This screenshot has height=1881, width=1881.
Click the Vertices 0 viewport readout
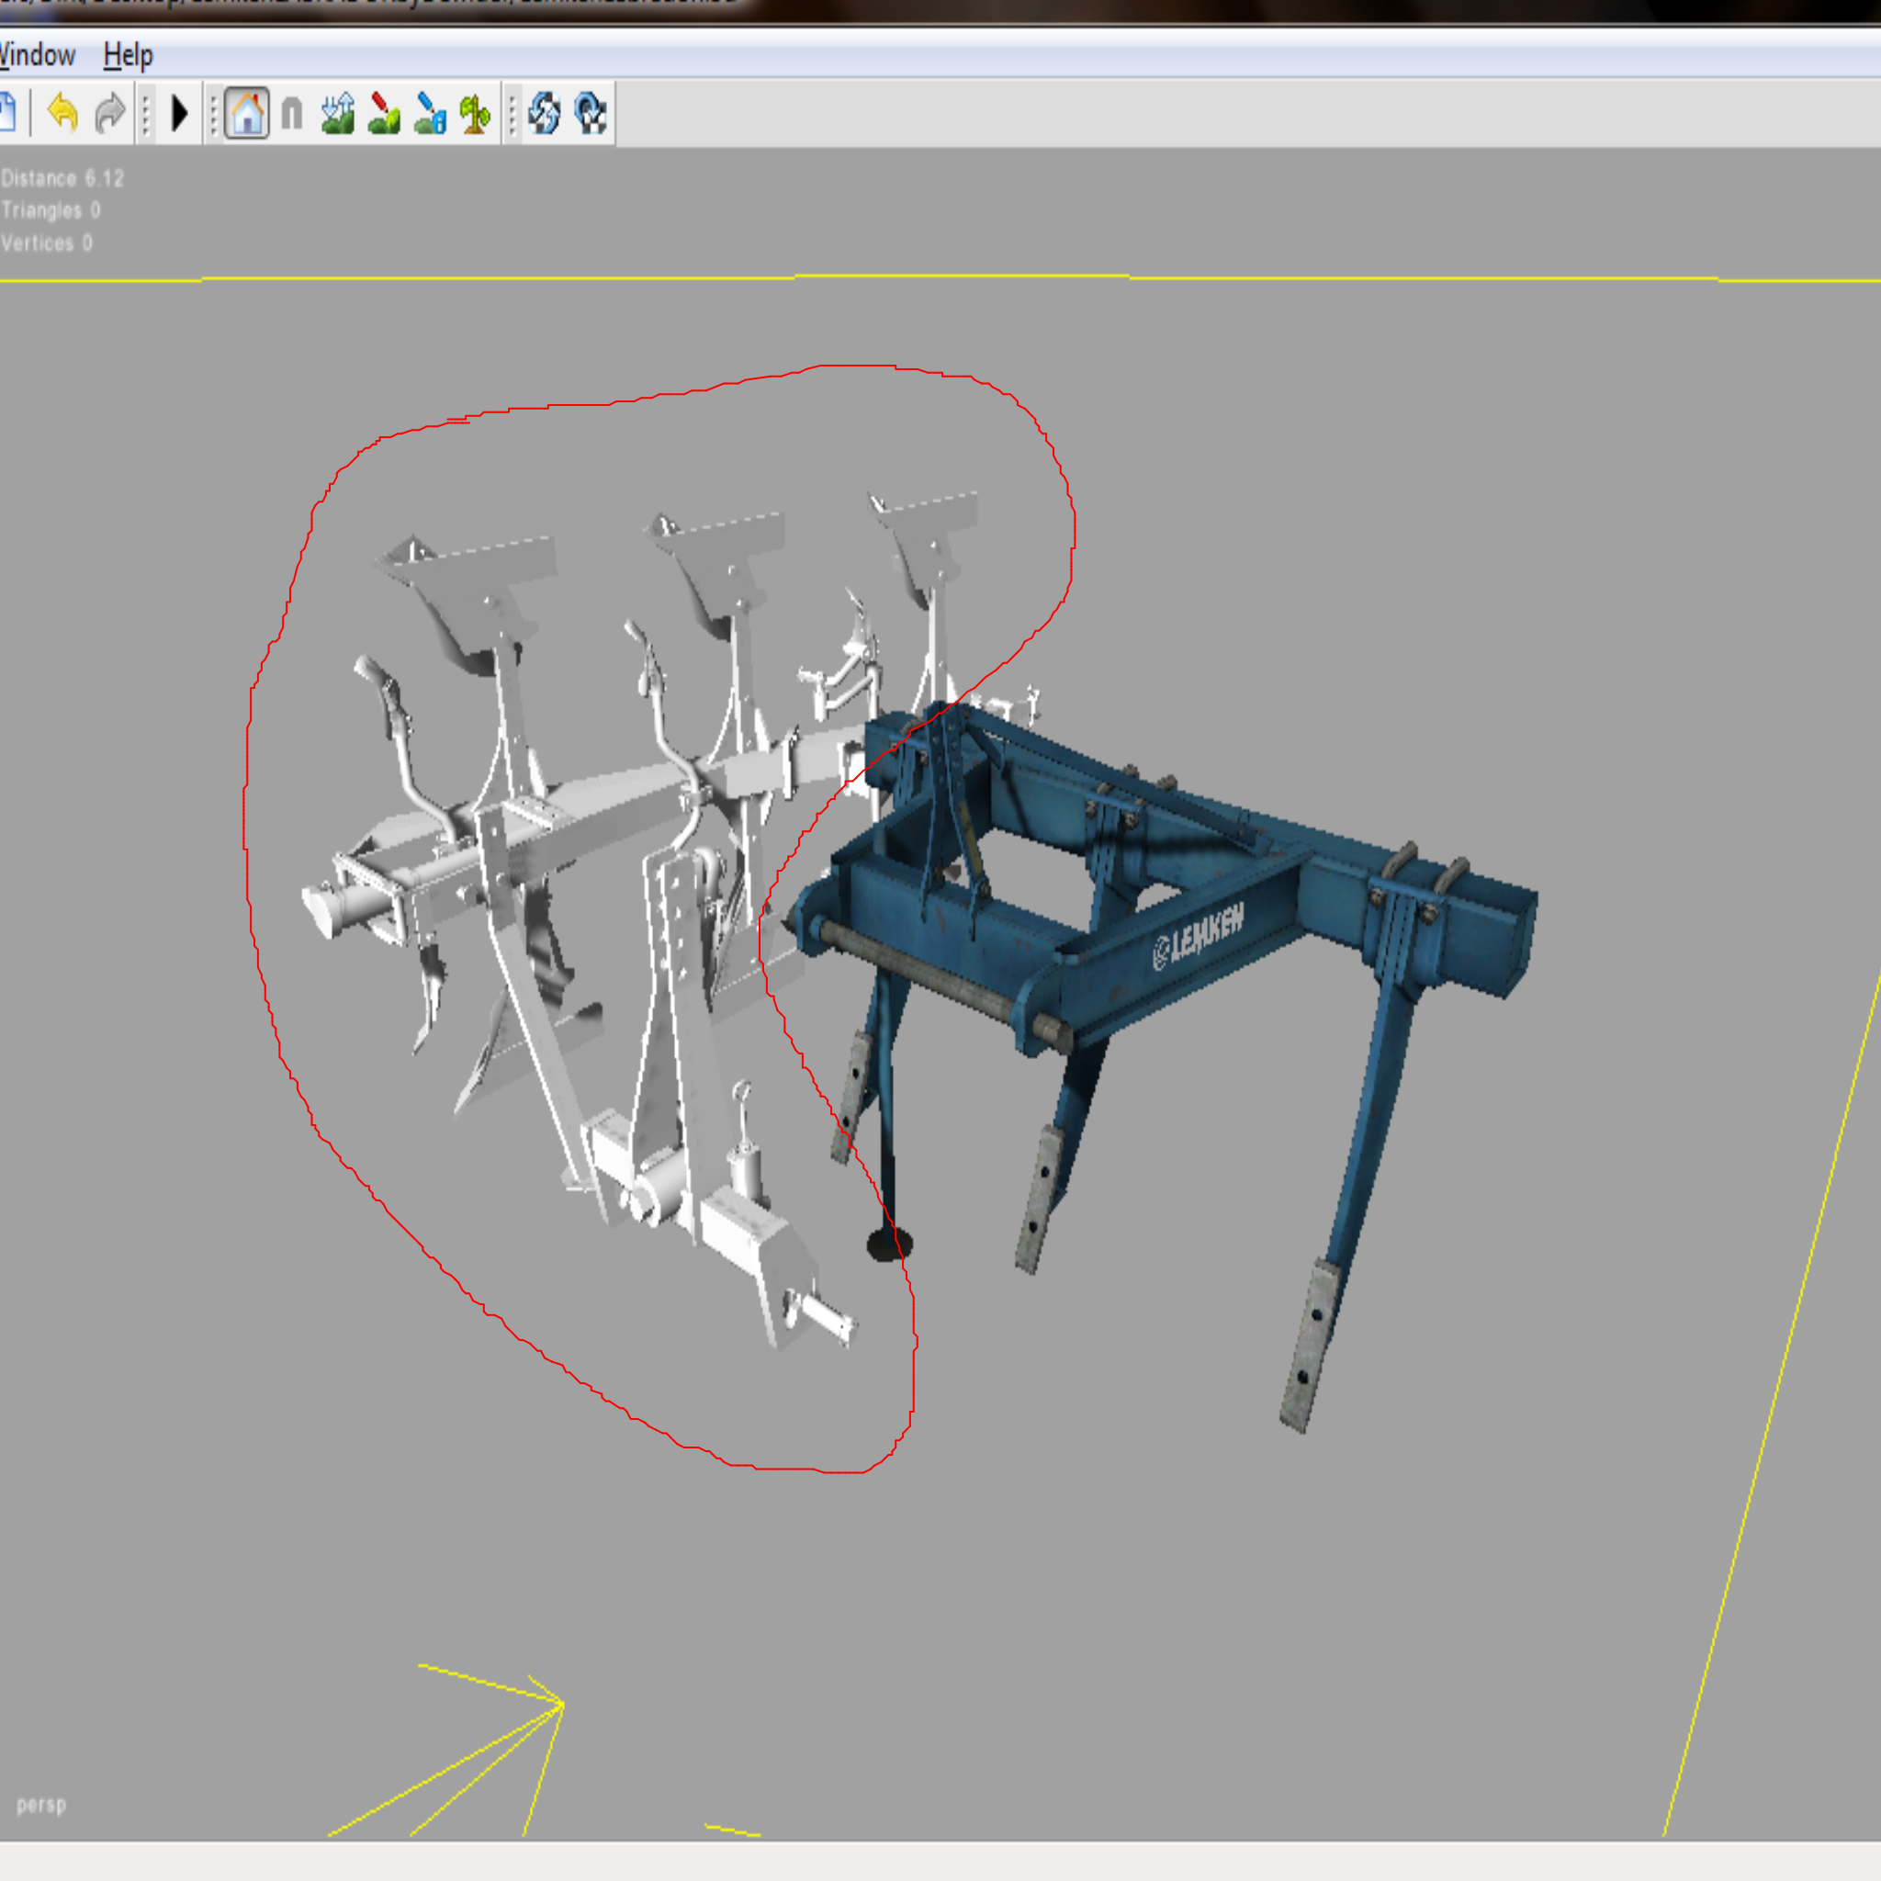tap(47, 243)
